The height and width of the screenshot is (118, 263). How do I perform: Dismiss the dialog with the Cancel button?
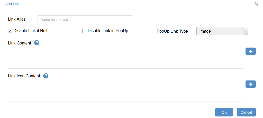(246, 112)
